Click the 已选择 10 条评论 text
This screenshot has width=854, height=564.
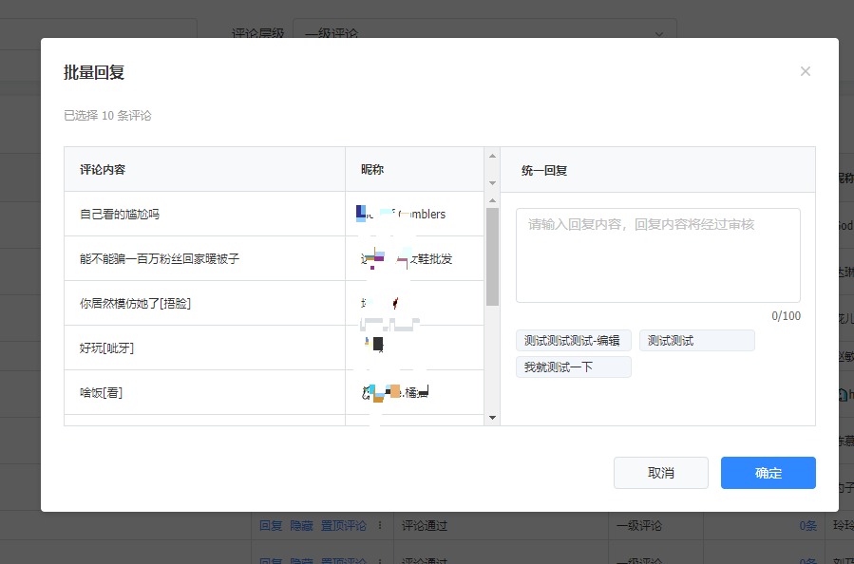pyautogui.click(x=108, y=116)
